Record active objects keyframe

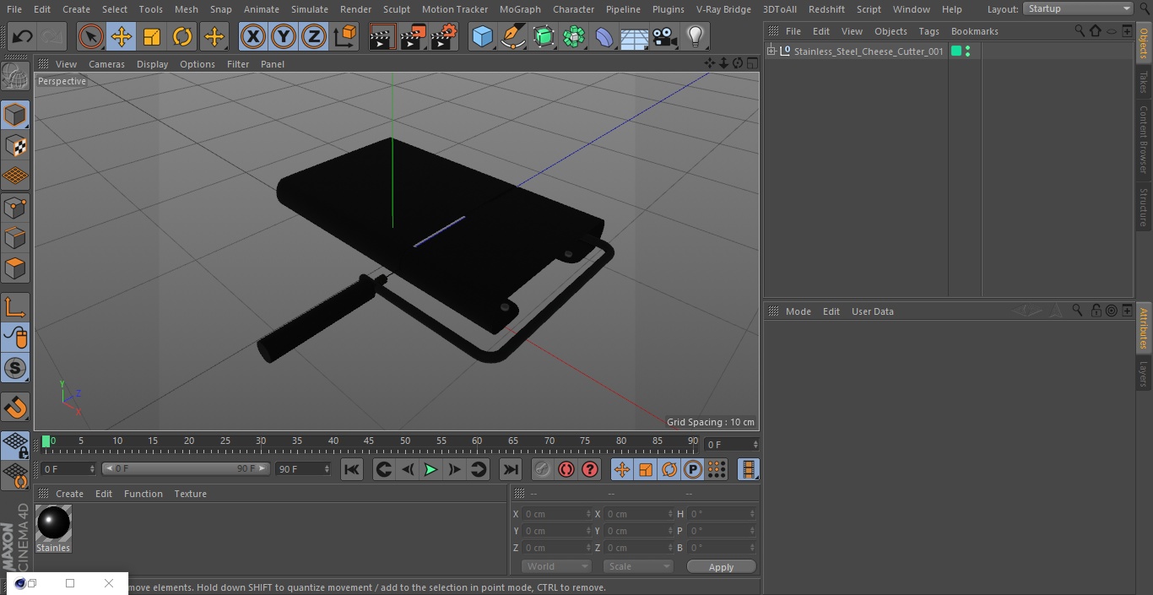coord(543,469)
